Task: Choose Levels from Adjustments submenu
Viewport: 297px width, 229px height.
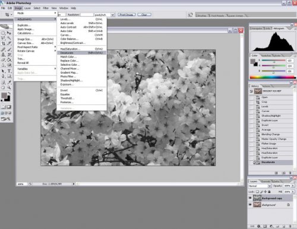Action: coord(81,19)
